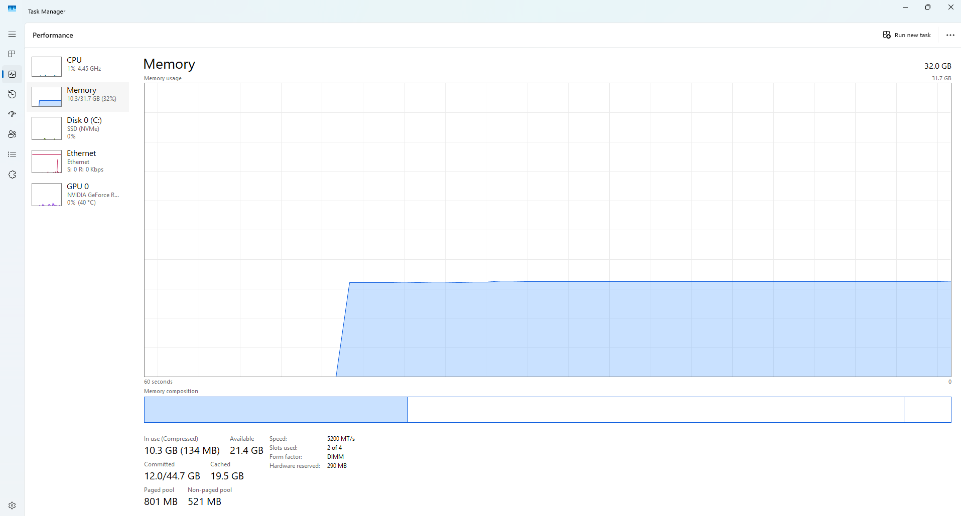
Task: Click the GPU 0 mini graph thumbnail
Action: pyautogui.click(x=47, y=195)
